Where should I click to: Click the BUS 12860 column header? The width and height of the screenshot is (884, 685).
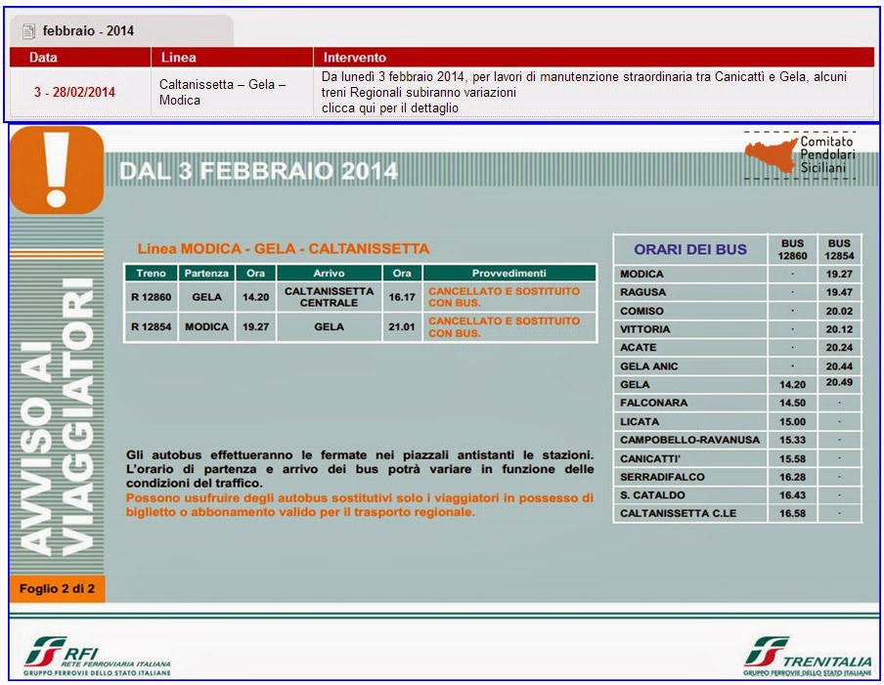(792, 249)
